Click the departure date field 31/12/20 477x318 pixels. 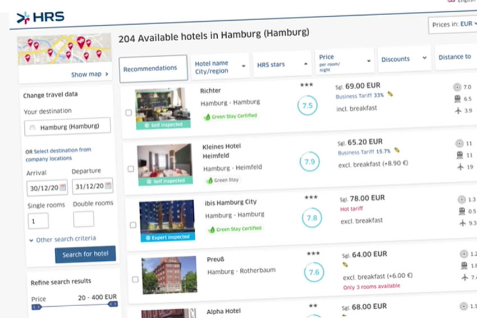click(93, 186)
